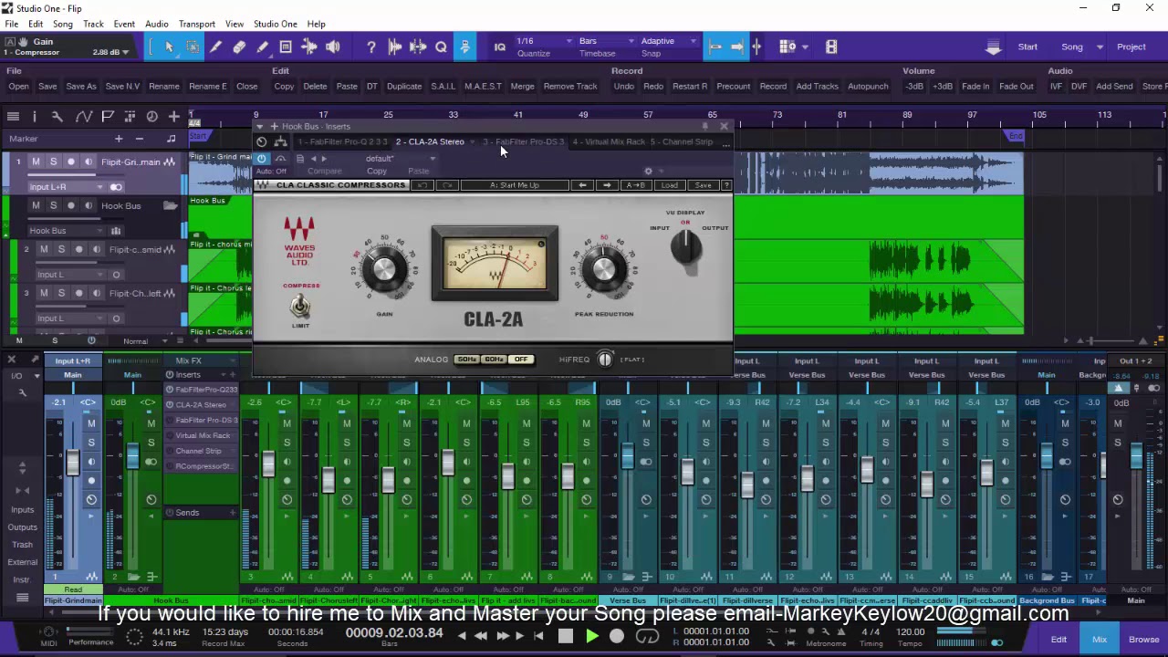Open the Timebase Bars dropdown

tap(606, 41)
